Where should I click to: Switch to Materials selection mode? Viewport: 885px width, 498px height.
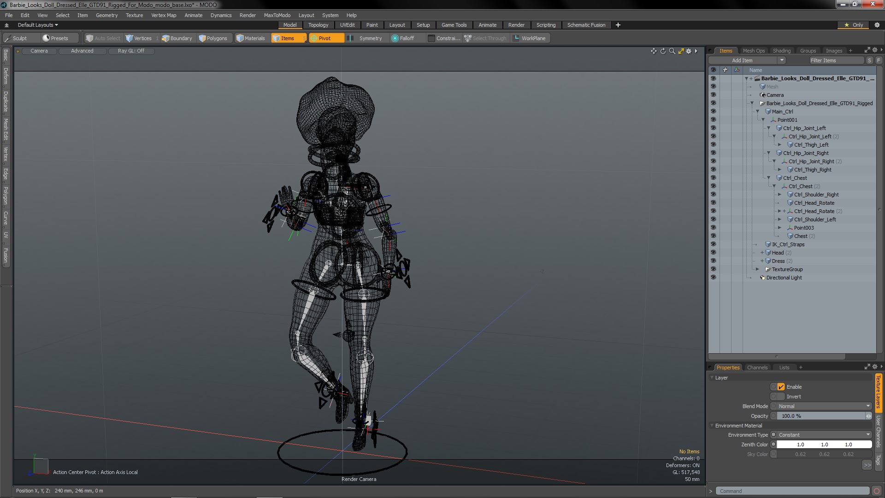point(251,38)
